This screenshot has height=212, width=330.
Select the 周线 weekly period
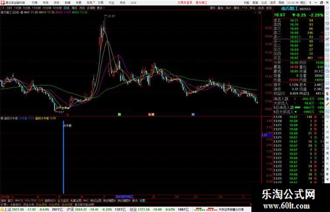point(74,8)
